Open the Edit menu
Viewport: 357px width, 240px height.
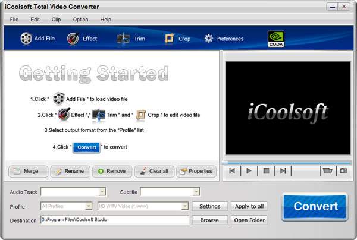(x=35, y=20)
